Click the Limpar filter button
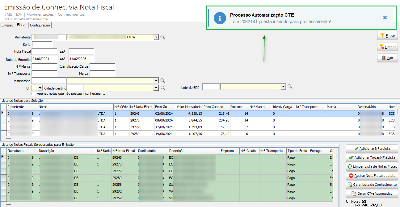The image size is (400, 207). (387, 47)
